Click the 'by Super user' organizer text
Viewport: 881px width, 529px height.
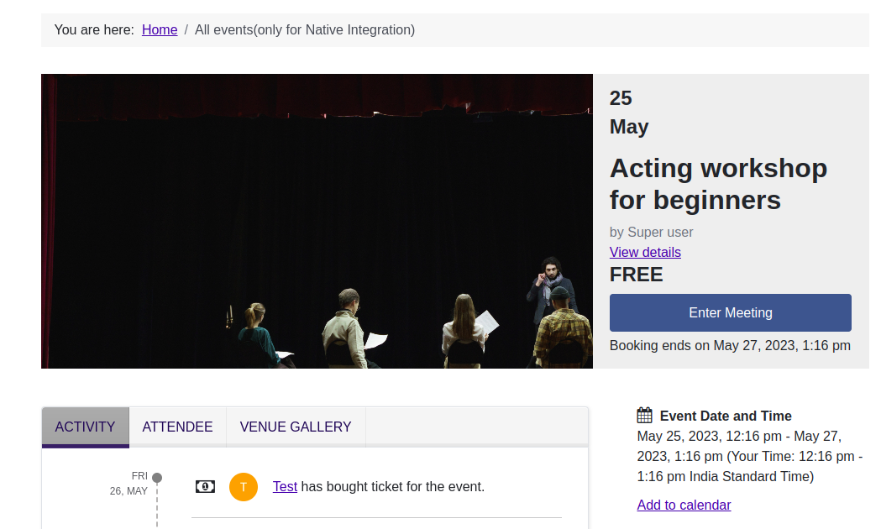pyautogui.click(x=651, y=232)
